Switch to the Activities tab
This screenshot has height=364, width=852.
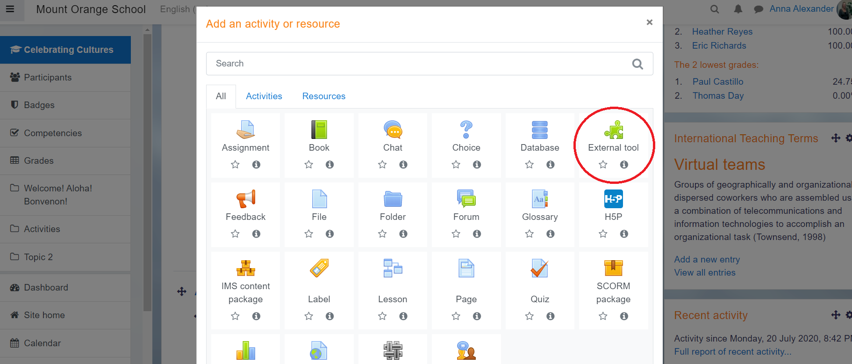click(x=264, y=96)
